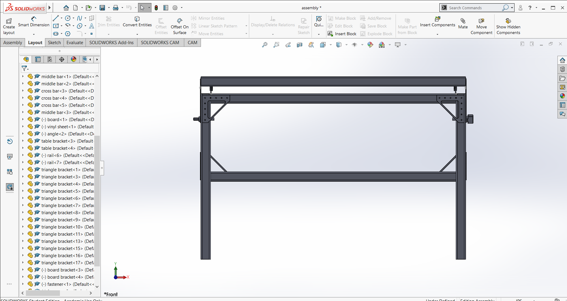567x301 pixels.
Task: Switch to the Evaluate tab
Action: [75, 43]
